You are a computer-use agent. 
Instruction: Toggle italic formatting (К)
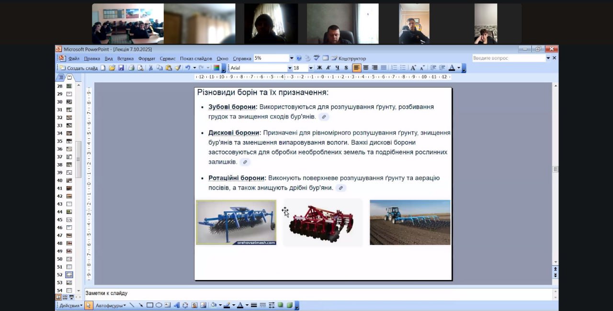pos(329,68)
